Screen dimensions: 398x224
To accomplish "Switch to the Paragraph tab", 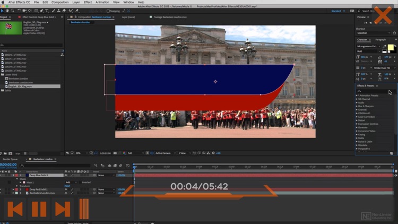I will (380, 40).
